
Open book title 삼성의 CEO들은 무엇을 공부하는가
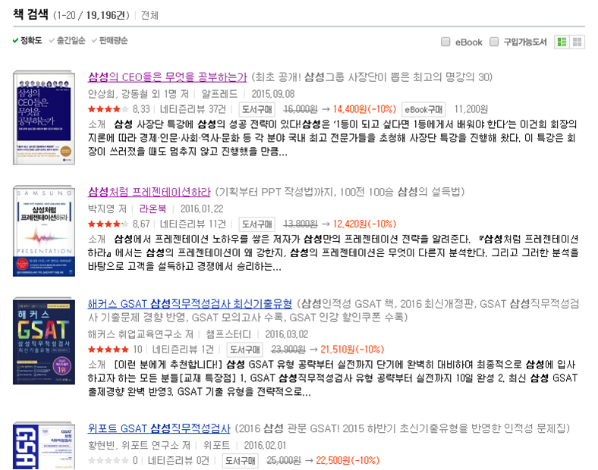[x=168, y=77]
